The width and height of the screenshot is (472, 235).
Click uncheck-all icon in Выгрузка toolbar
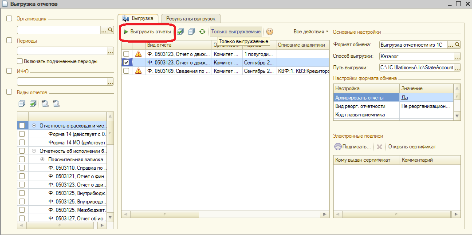pyautogui.click(x=192, y=32)
